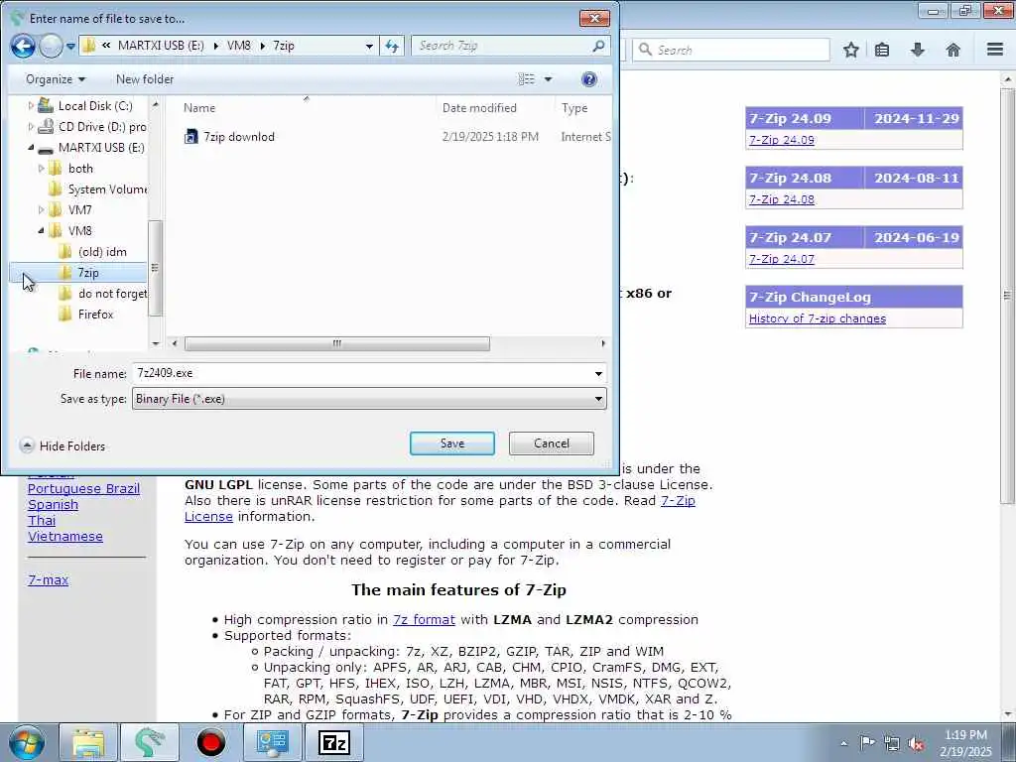Expand the VM7 folder node
The width and height of the screenshot is (1016, 762).
pos(41,210)
